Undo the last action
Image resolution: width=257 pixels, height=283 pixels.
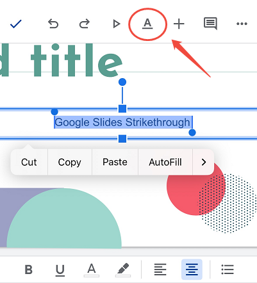point(53,24)
